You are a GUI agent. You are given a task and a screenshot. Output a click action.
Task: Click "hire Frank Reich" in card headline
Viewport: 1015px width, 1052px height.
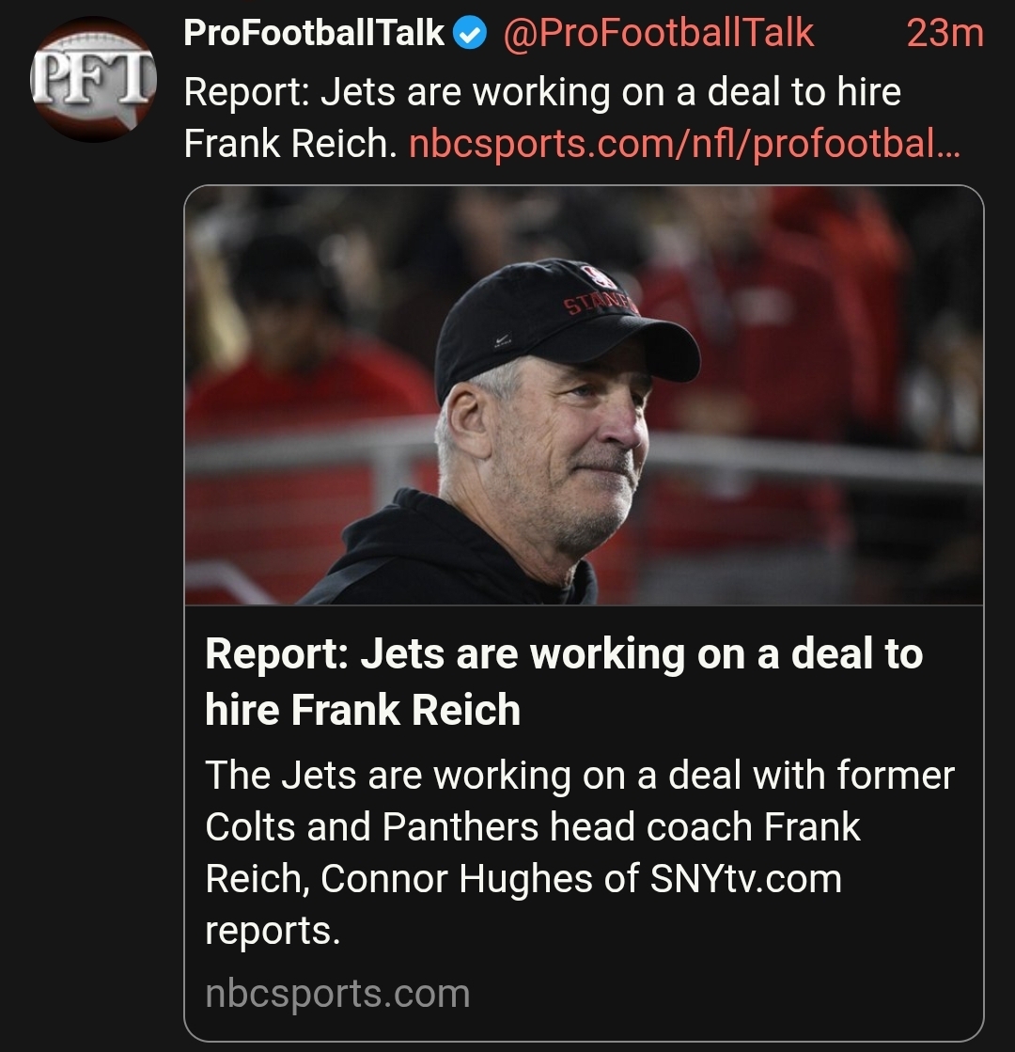363,708
